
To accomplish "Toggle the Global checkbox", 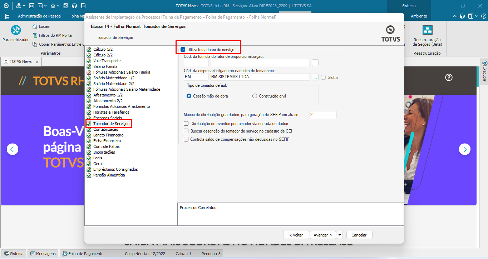I will pyautogui.click(x=323, y=77).
